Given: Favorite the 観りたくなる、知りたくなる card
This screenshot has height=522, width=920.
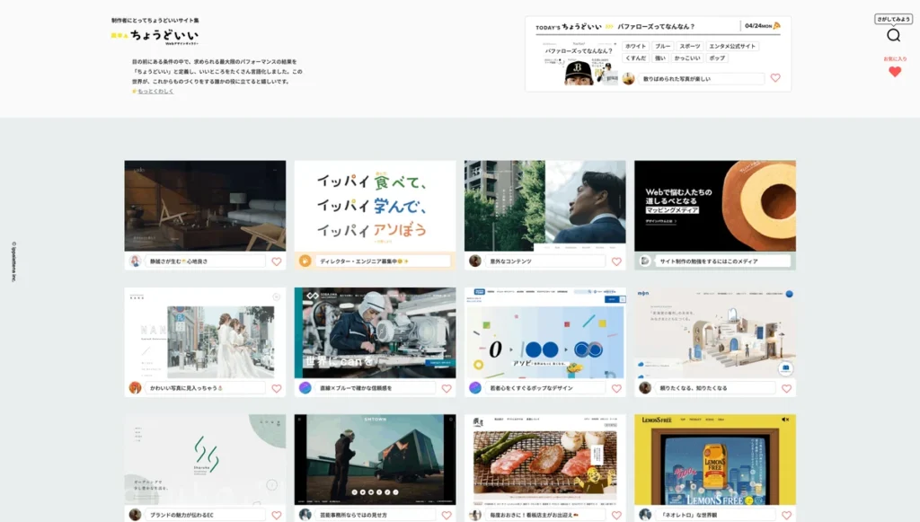Looking at the screenshot, I should pos(786,388).
